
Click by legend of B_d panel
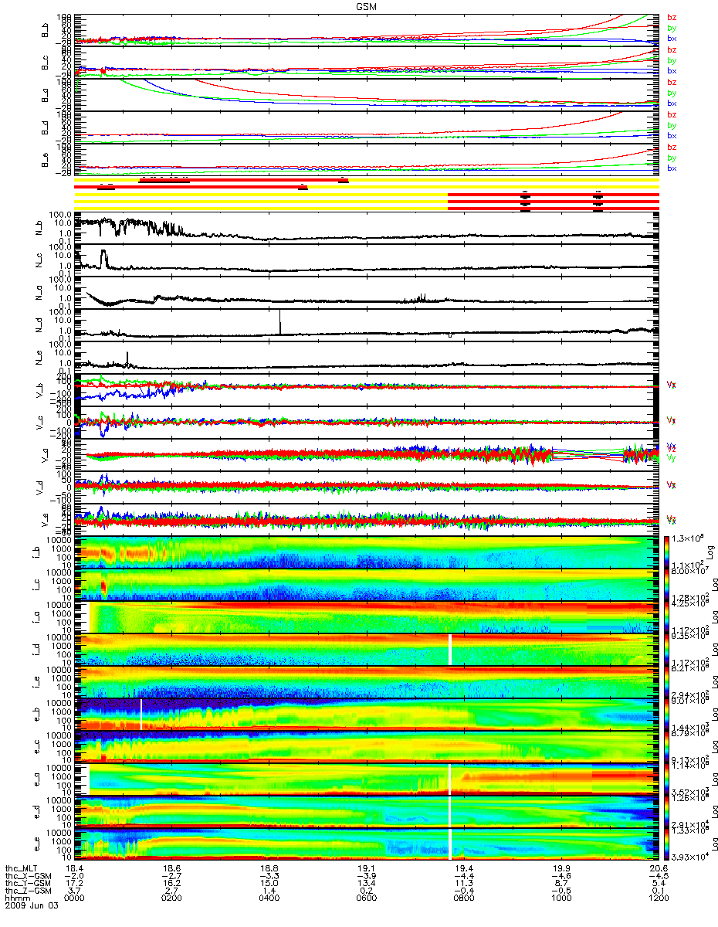(x=672, y=125)
